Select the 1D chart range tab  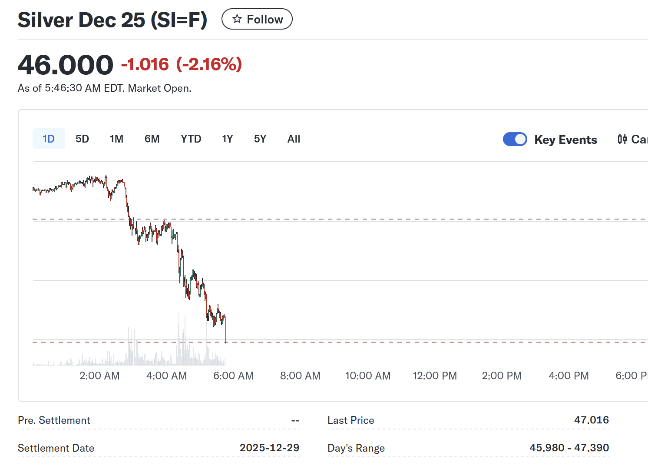point(49,139)
